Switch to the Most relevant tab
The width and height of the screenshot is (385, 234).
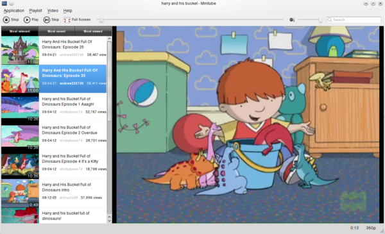point(20,31)
